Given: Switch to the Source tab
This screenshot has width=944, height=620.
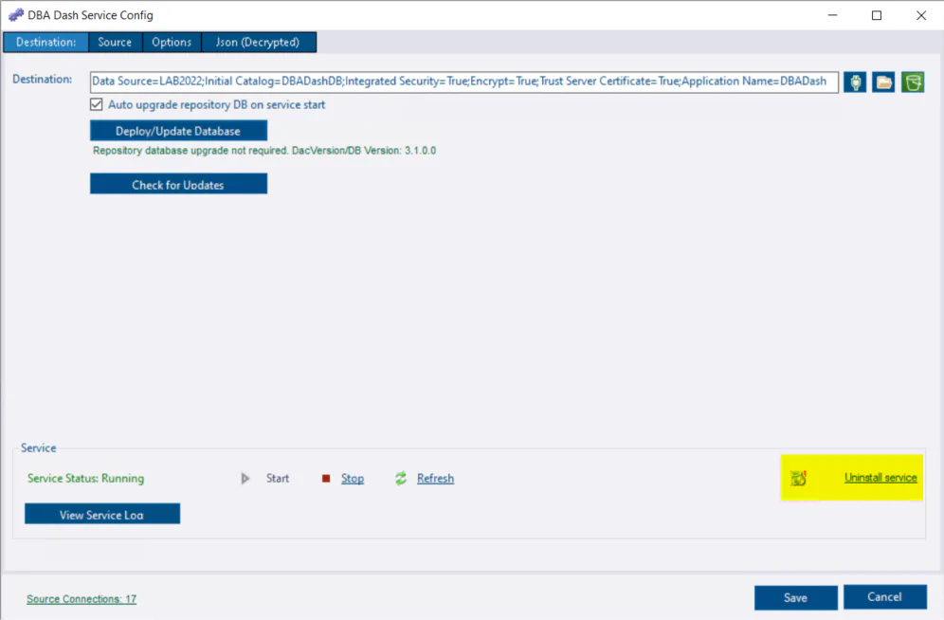Looking at the screenshot, I should 115,42.
